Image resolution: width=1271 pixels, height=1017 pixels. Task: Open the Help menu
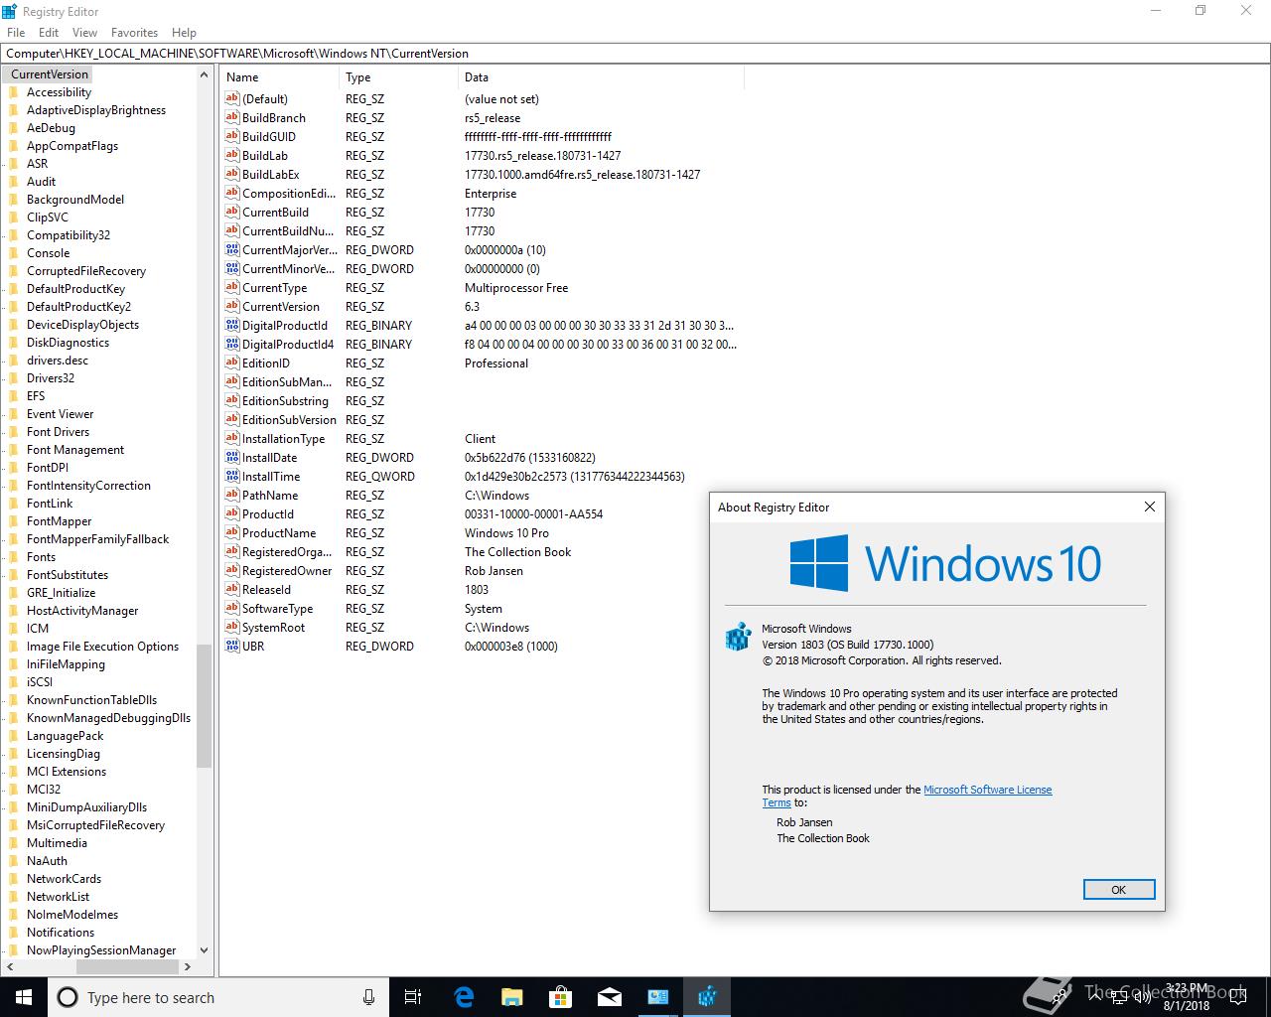pos(184,33)
